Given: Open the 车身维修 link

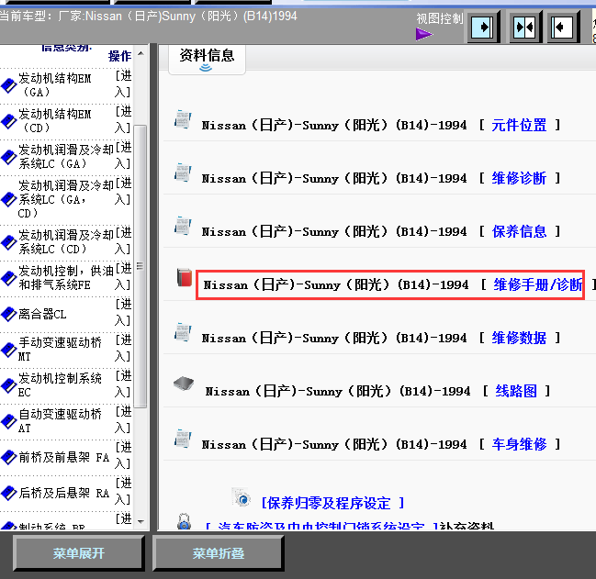Looking at the screenshot, I should [x=519, y=444].
